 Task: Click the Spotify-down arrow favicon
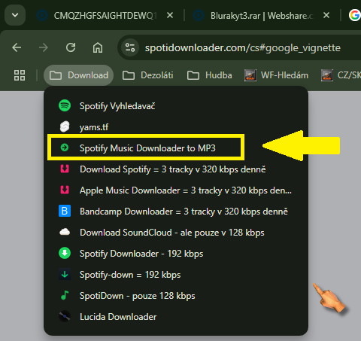tap(65, 274)
